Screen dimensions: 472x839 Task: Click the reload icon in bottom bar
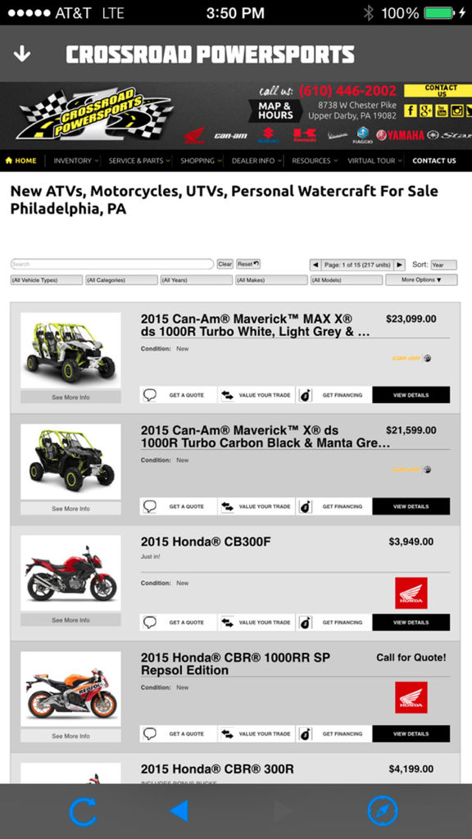83,811
